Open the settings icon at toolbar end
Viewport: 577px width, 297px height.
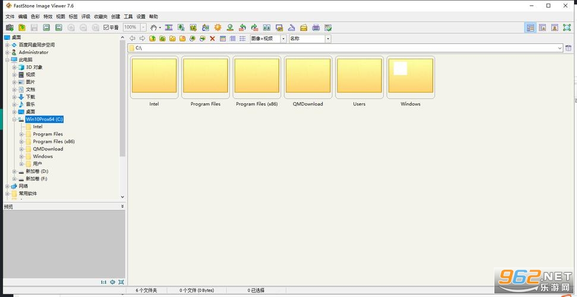pos(328,27)
